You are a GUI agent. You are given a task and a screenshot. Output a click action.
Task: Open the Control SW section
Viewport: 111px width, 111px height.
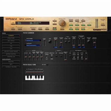coord(11,57)
